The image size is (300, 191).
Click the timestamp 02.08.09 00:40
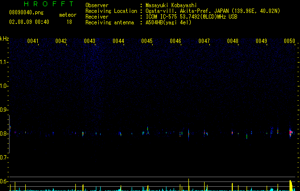[x=29, y=22]
